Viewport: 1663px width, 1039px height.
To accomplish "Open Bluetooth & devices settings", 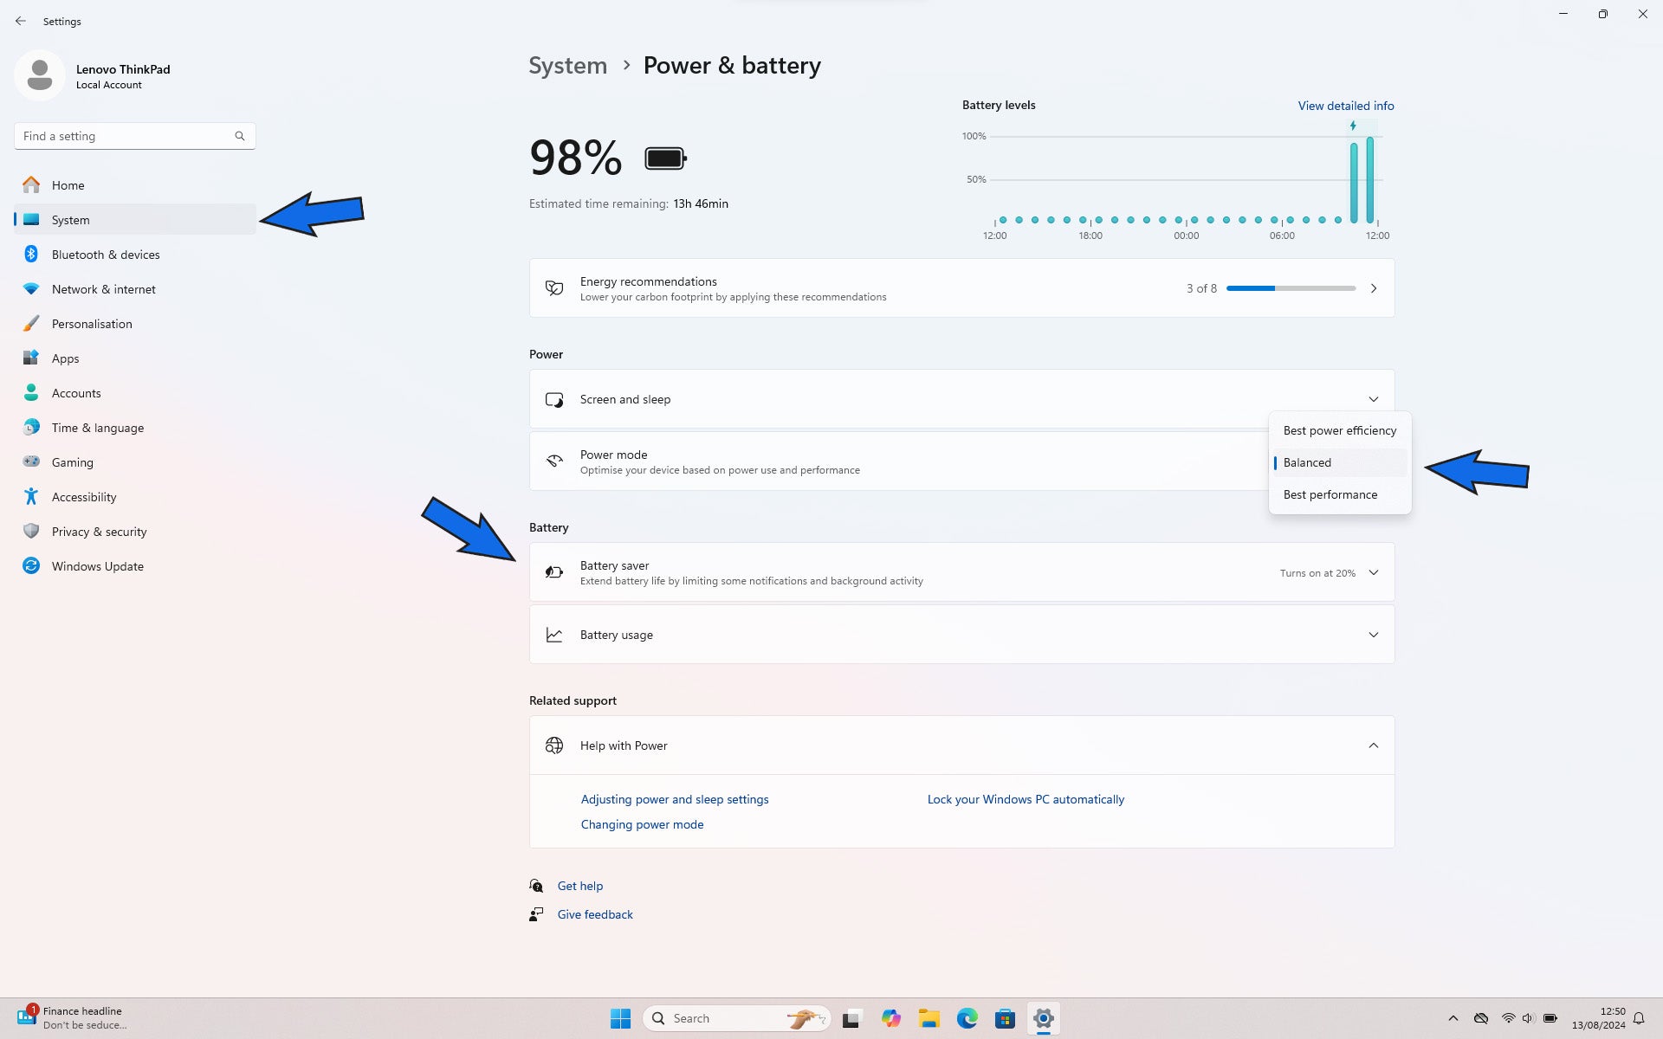I will pos(105,255).
